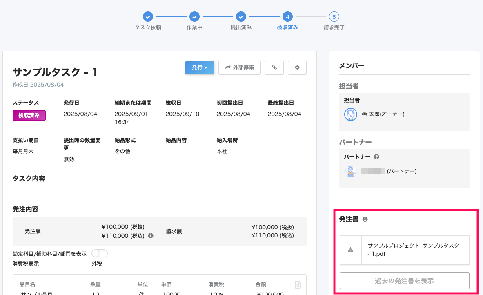Click the 検収済み status badge
483x295 pixels.
29,115
